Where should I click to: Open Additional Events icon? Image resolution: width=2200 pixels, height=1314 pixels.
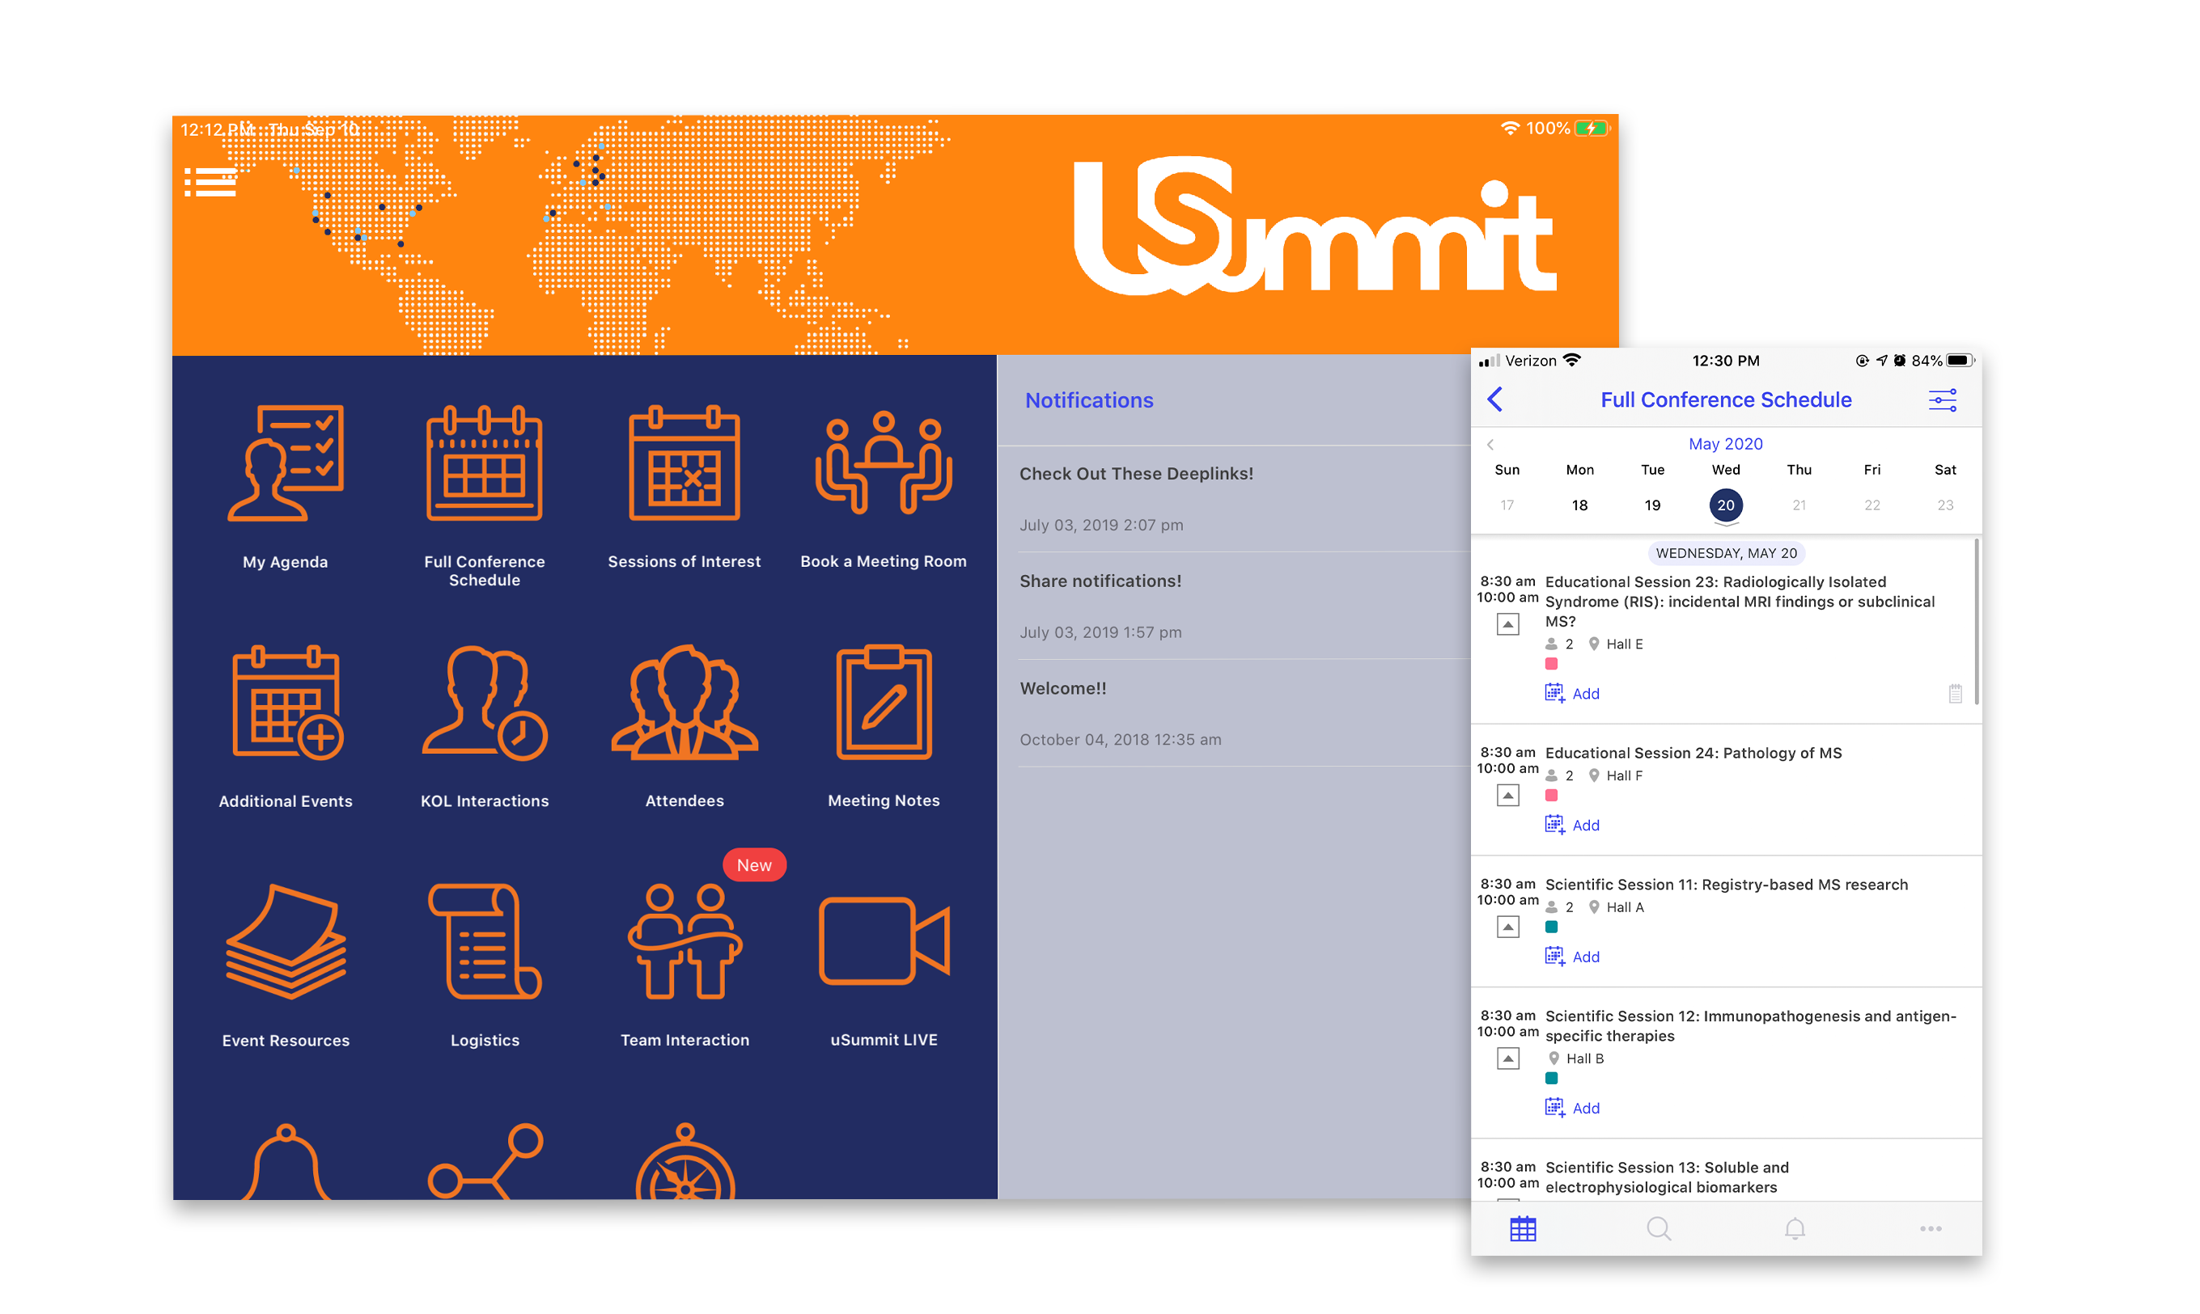tap(286, 702)
